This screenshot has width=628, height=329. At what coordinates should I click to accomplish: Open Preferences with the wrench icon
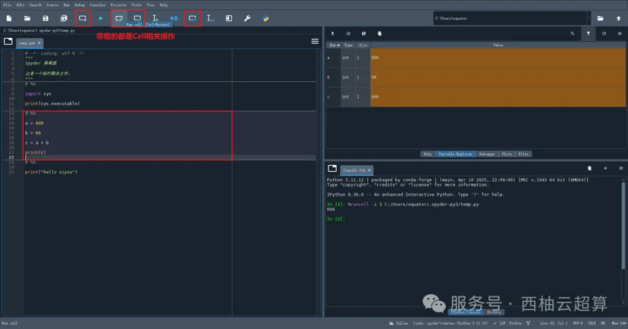(x=247, y=19)
